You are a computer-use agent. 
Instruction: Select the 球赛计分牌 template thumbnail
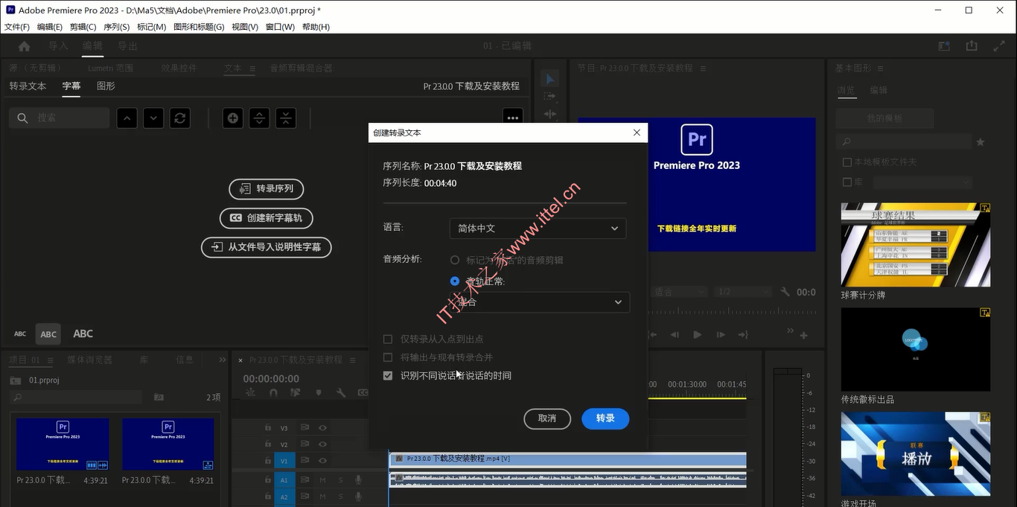click(916, 245)
